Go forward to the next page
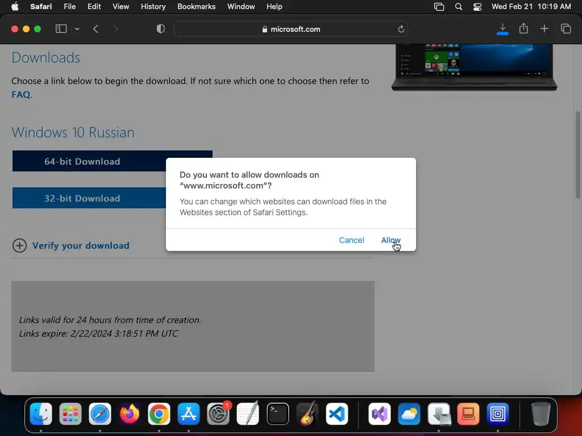Screen dimensions: 582x436 [115, 29]
